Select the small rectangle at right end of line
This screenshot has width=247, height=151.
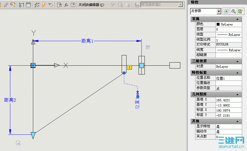(175, 65)
